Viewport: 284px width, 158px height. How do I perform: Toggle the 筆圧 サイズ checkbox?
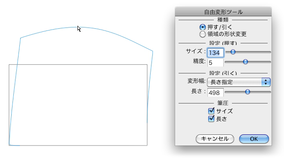[x=211, y=111]
